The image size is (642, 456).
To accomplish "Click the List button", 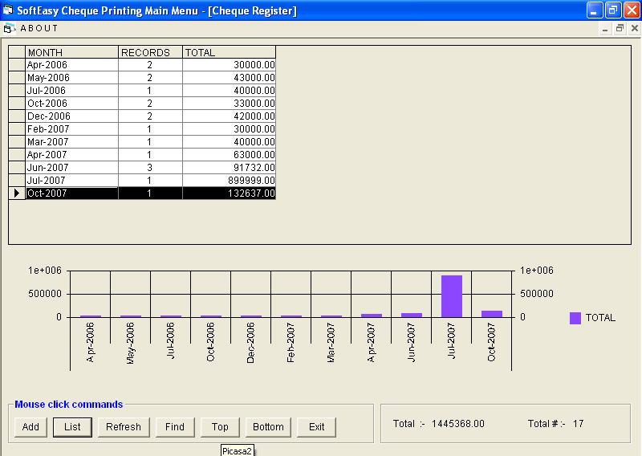I will [x=72, y=427].
